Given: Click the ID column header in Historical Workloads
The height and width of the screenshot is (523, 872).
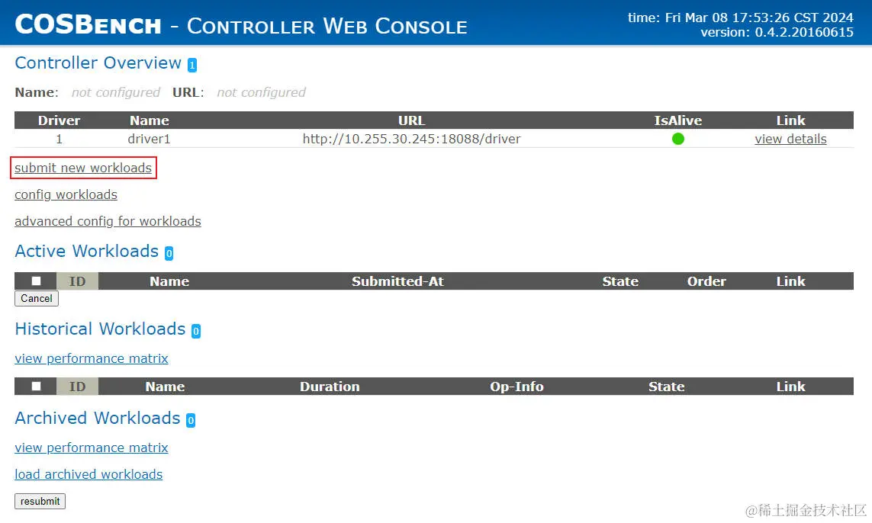Looking at the screenshot, I should tap(77, 387).
